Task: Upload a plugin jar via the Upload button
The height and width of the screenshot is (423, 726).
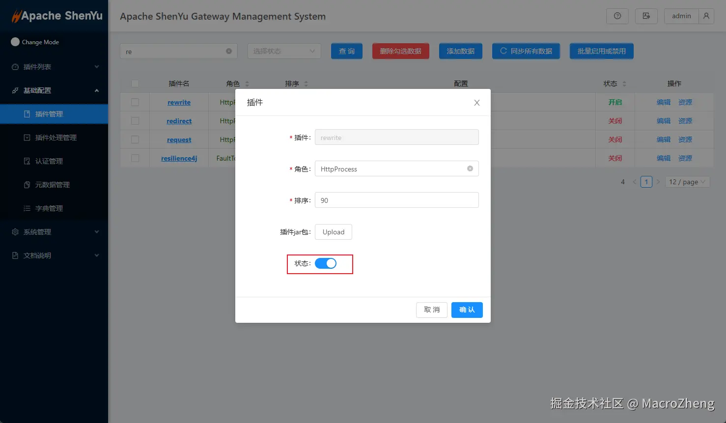Action: click(x=333, y=232)
